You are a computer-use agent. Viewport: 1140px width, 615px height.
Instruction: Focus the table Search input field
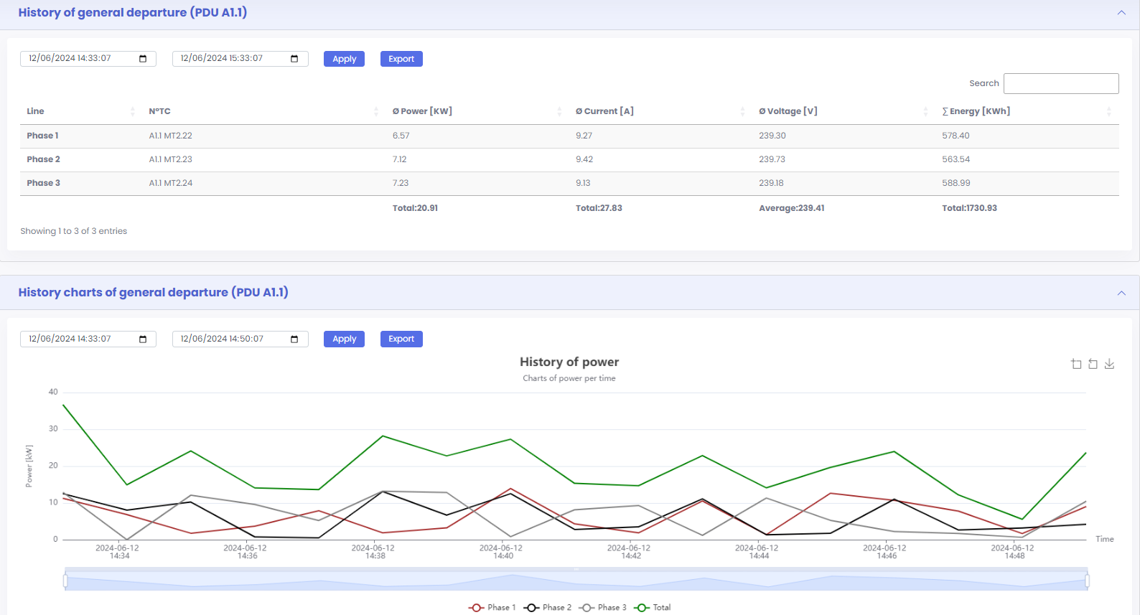pos(1060,83)
